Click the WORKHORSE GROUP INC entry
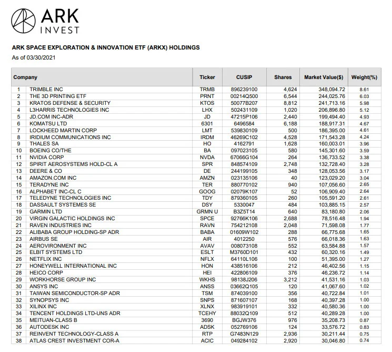 point(63,279)
